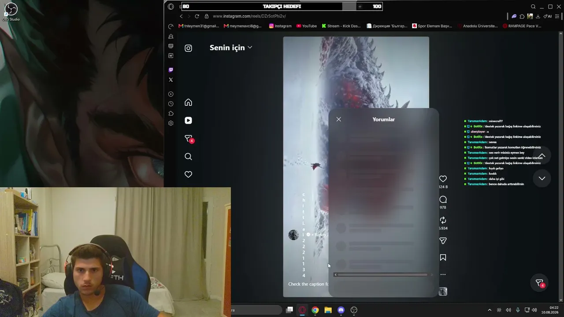The image size is (564, 317).
Task: Open the reel author's profile picture
Action: click(293, 235)
